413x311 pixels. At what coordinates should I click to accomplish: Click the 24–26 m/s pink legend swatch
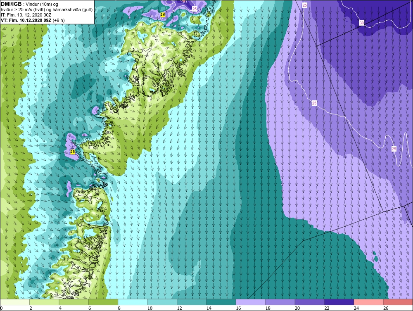[369, 302]
